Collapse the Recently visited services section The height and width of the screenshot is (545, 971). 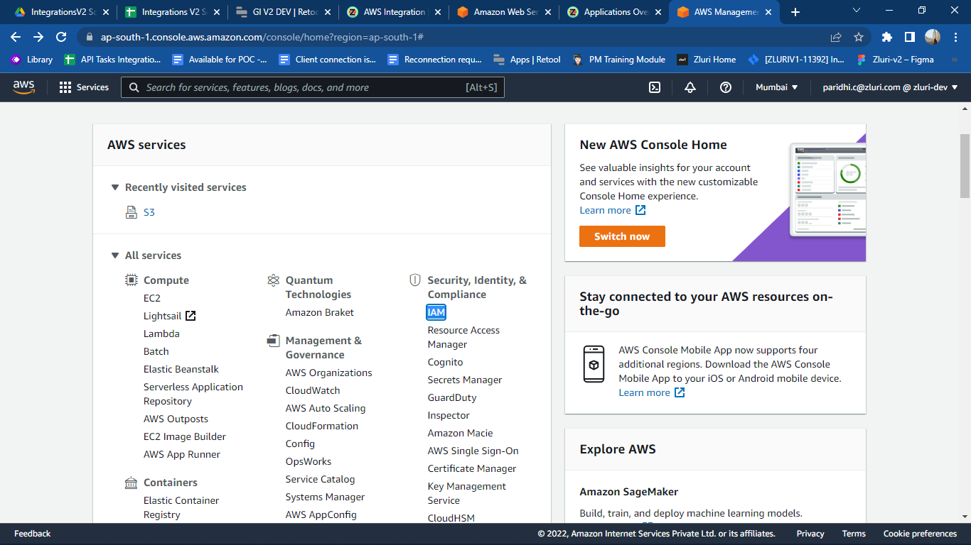tap(114, 187)
